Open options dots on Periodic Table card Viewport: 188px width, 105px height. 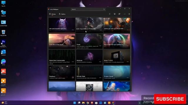tap(100, 78)
